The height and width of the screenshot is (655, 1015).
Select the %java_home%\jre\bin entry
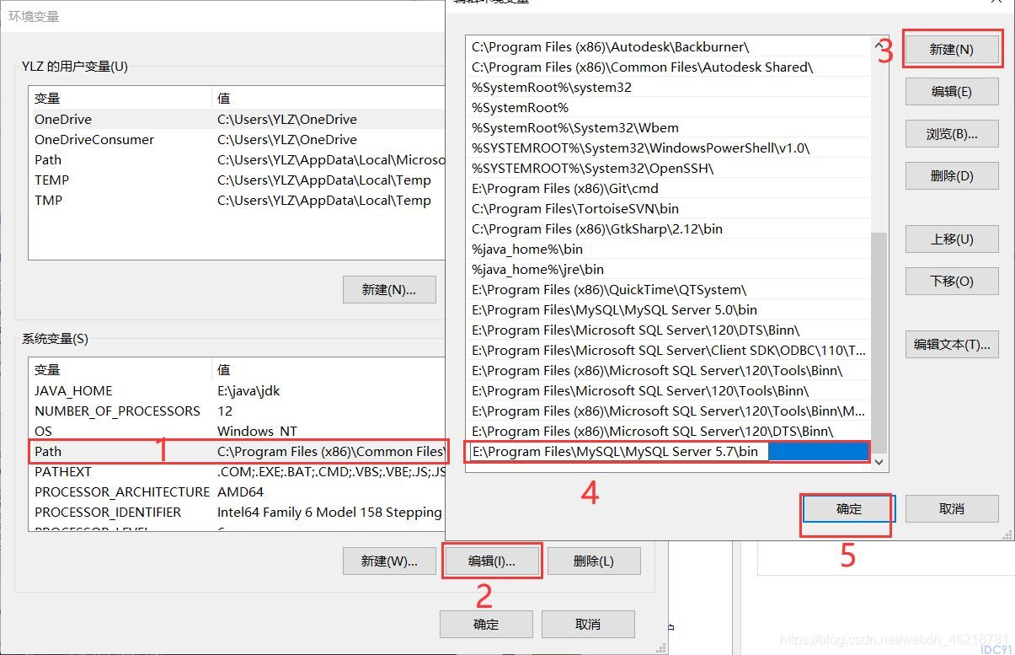coord(669,270)
